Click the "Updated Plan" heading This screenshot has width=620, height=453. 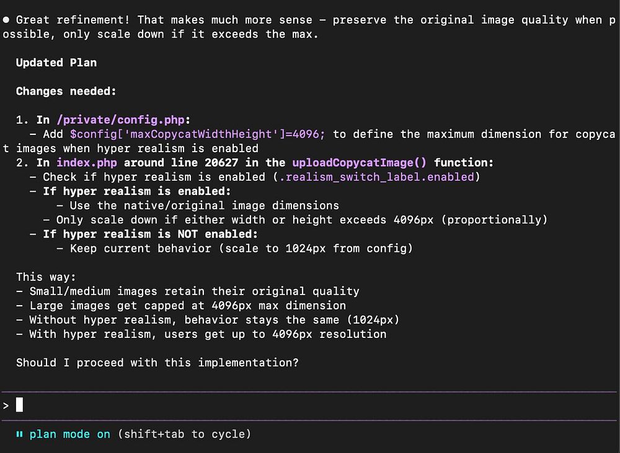click(x=56, y=63)
